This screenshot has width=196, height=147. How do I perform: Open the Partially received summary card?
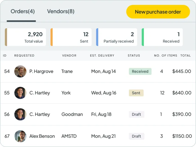pyautogui.click(x=117, y=37)
